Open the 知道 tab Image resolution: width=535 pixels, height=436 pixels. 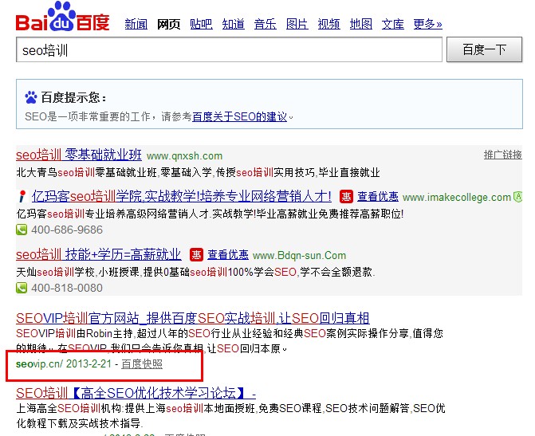pos(234,24)
